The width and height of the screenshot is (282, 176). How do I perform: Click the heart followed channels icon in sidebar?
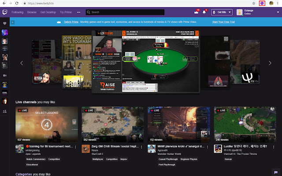(x=5, y=23)
